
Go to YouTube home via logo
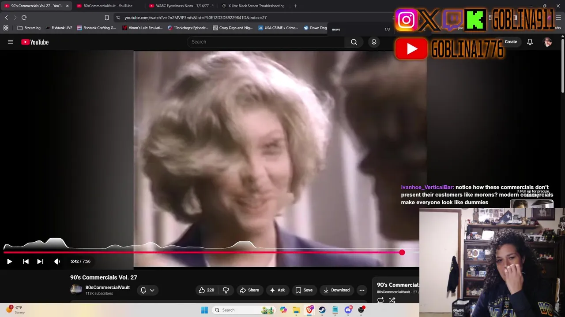35,42
